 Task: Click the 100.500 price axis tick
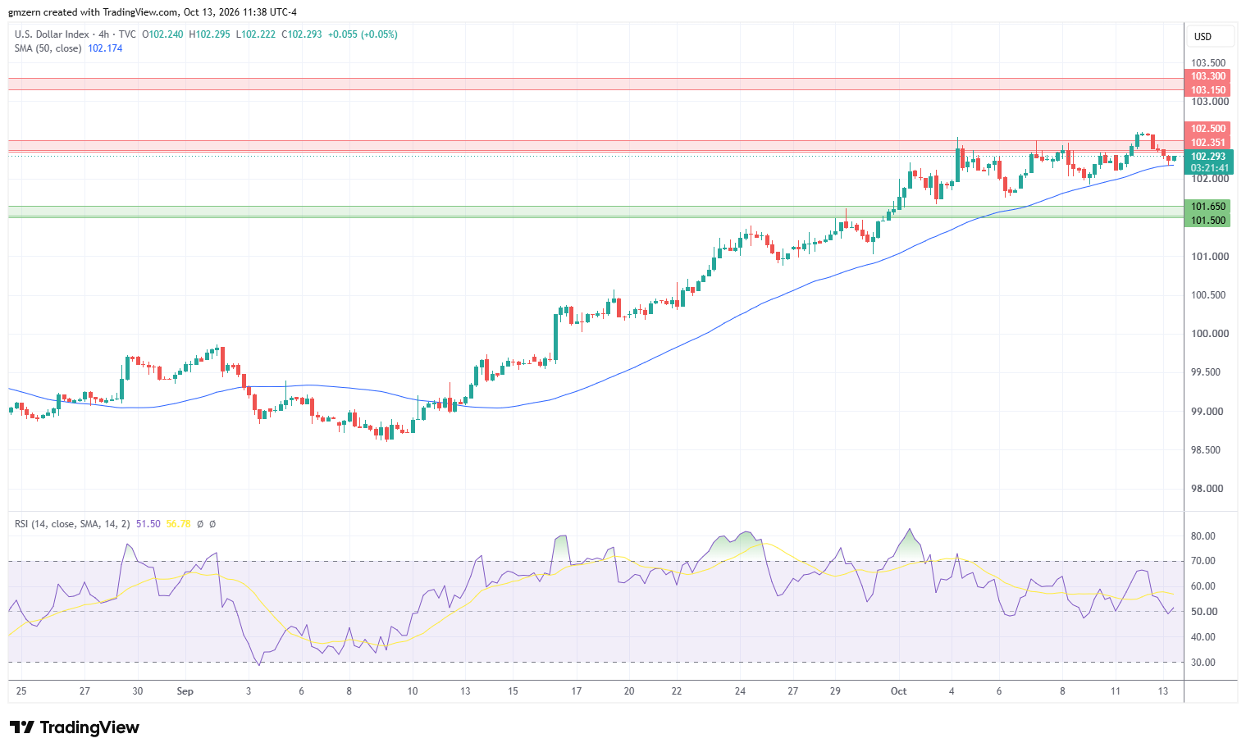[x=1210, y=295]
